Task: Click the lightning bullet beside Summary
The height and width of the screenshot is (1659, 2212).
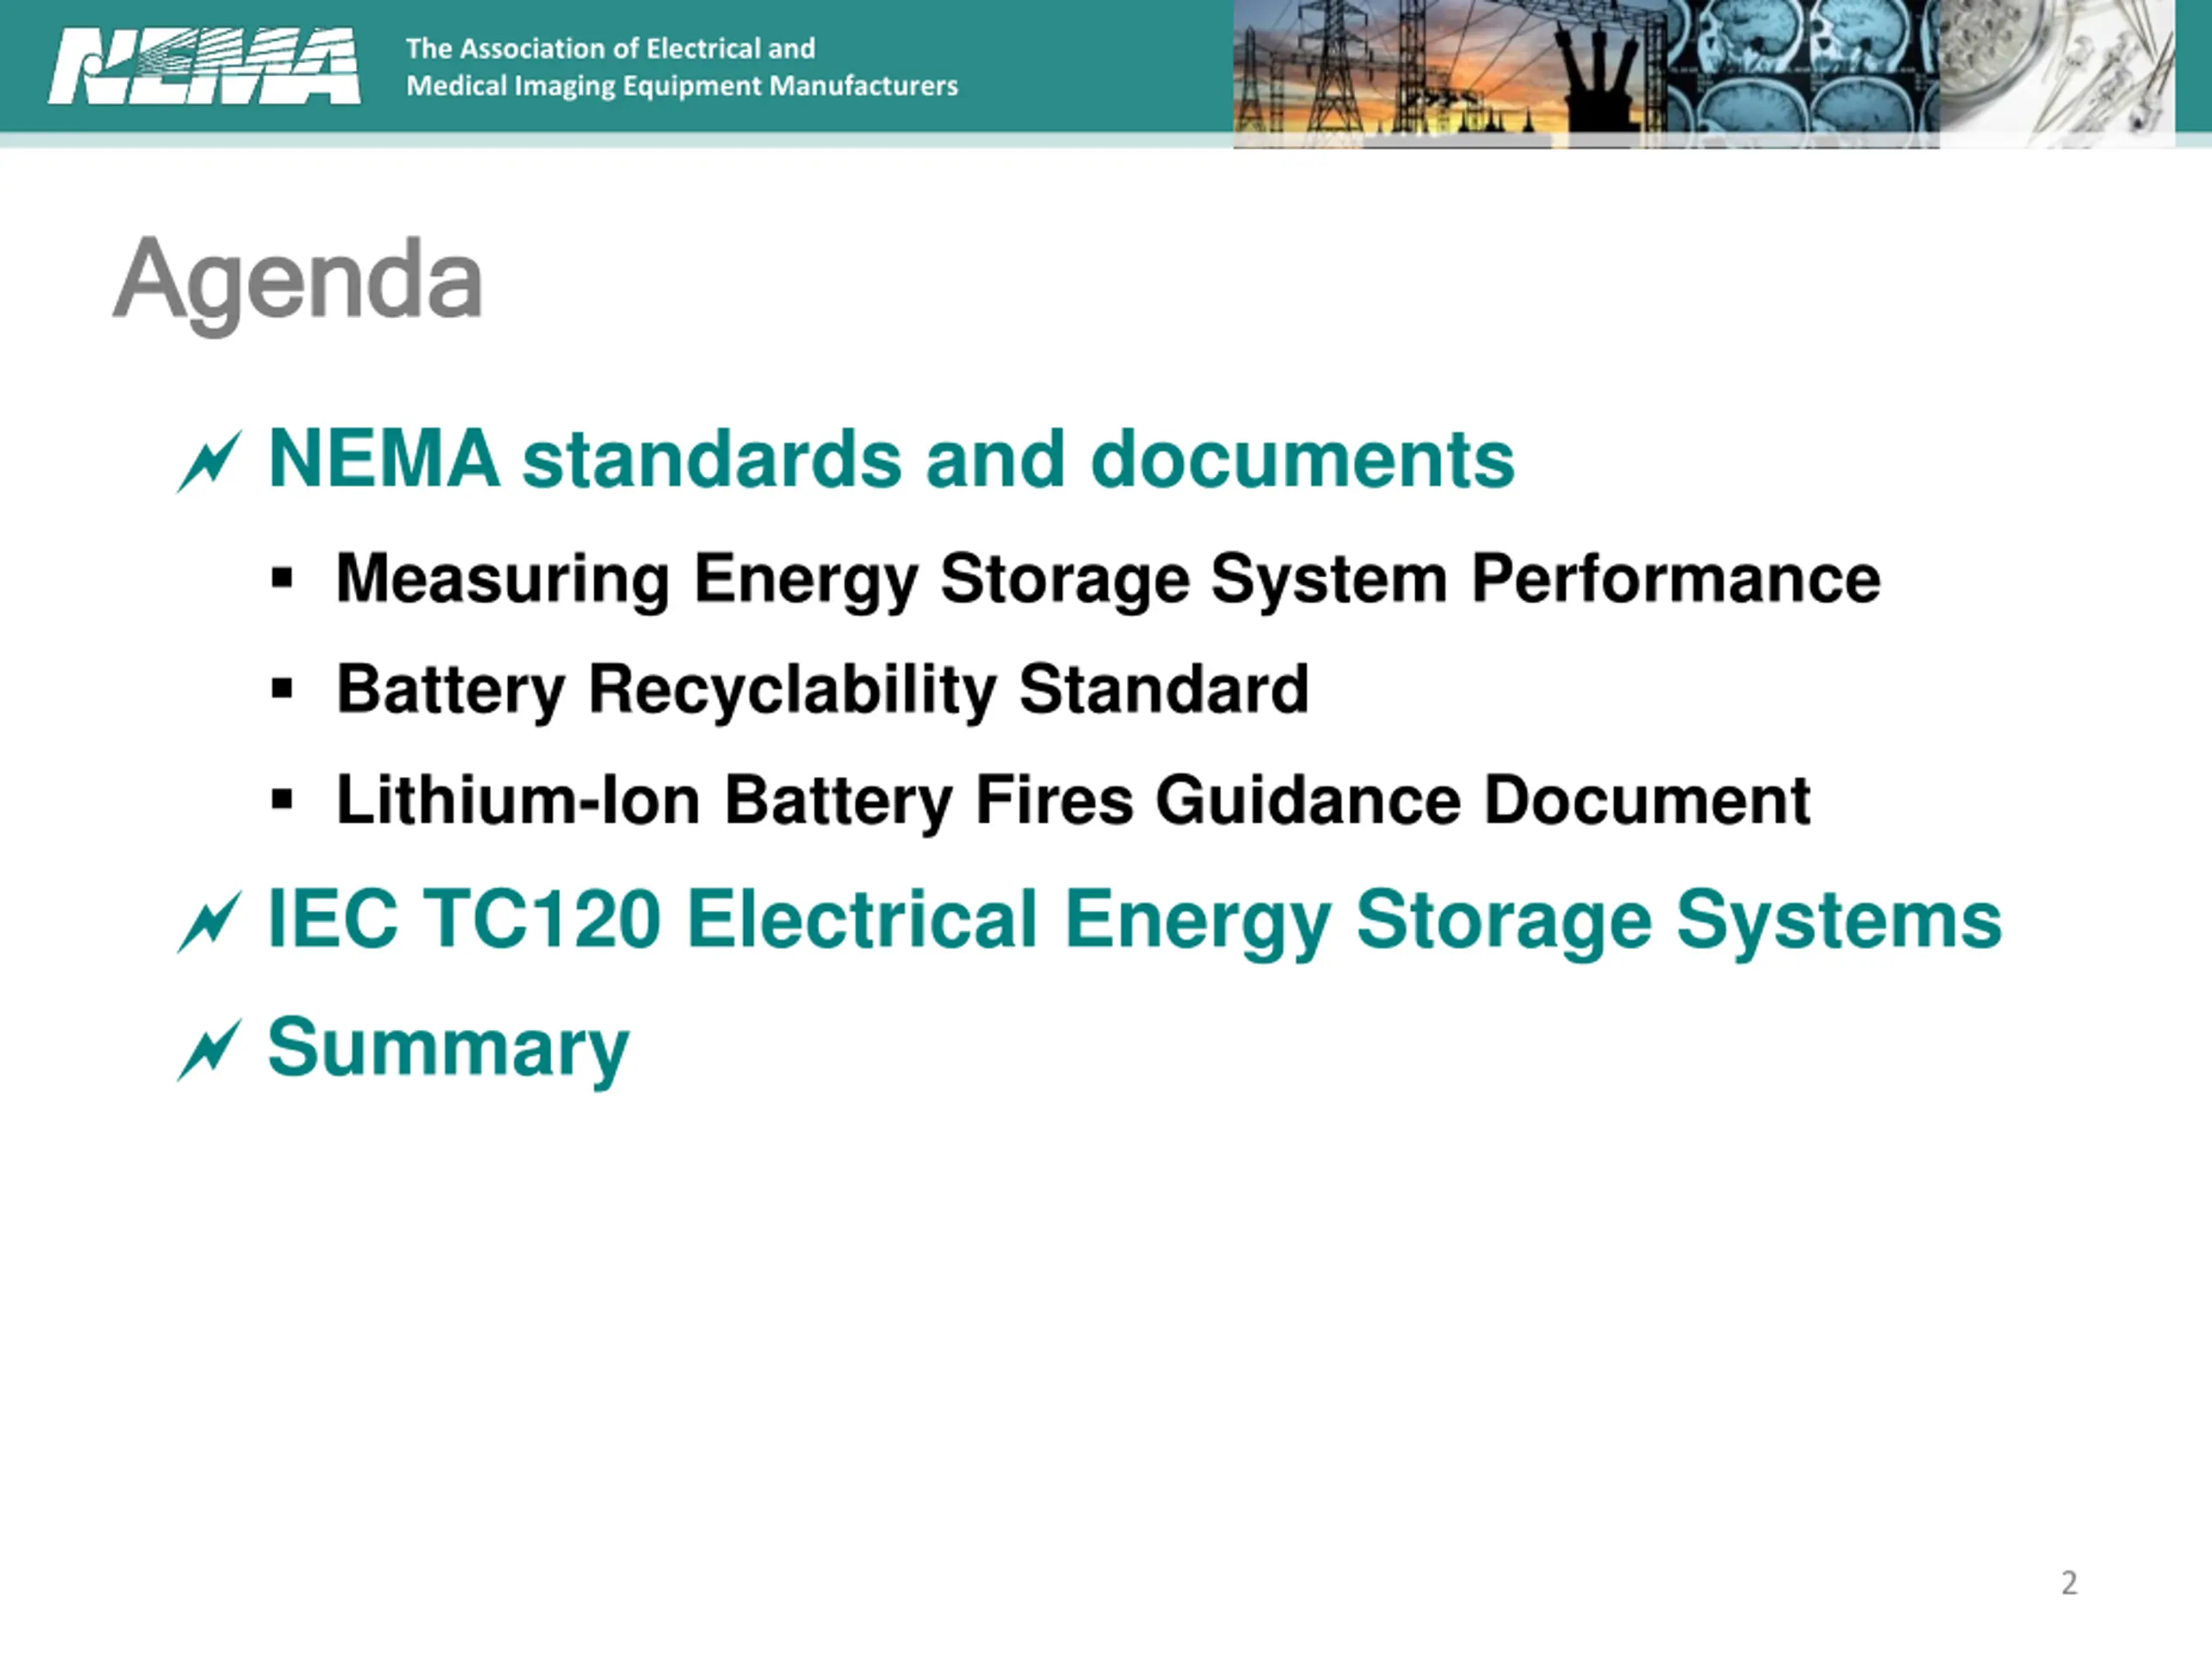Action: 210,1050
